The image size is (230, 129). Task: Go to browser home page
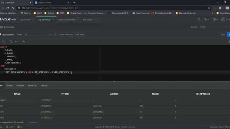(x=13, y=8)
